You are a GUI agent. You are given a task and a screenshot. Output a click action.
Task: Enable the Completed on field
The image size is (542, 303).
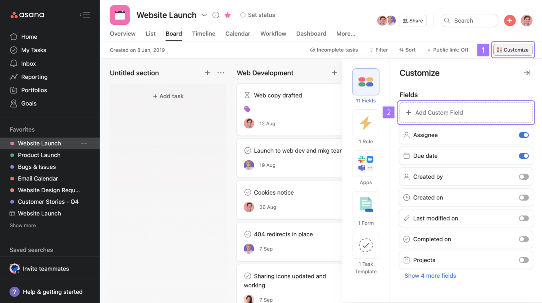[523, 239]
